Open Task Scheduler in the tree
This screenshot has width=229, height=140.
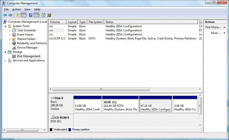(x=27, y=31)
